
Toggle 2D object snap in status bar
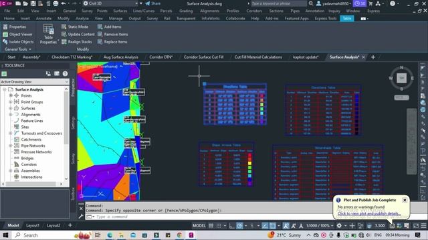[x=272, y=225]
